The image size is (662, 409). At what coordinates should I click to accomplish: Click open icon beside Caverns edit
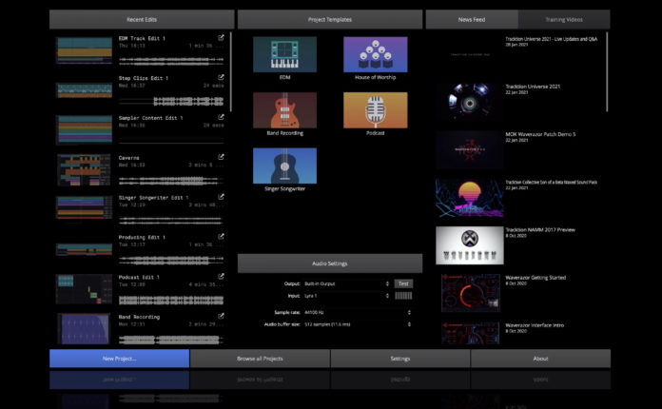[x=222, y=157]
